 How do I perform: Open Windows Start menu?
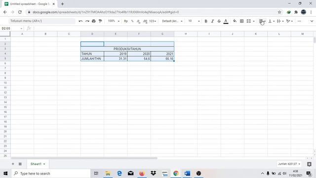(x=5, y=174)
